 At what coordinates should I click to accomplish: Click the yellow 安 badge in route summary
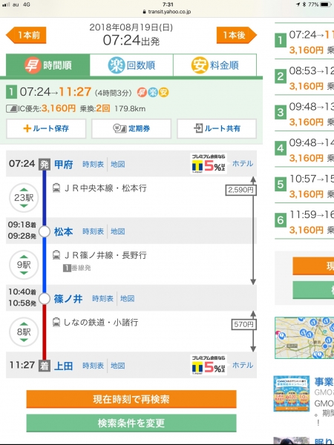click(163, 92)
